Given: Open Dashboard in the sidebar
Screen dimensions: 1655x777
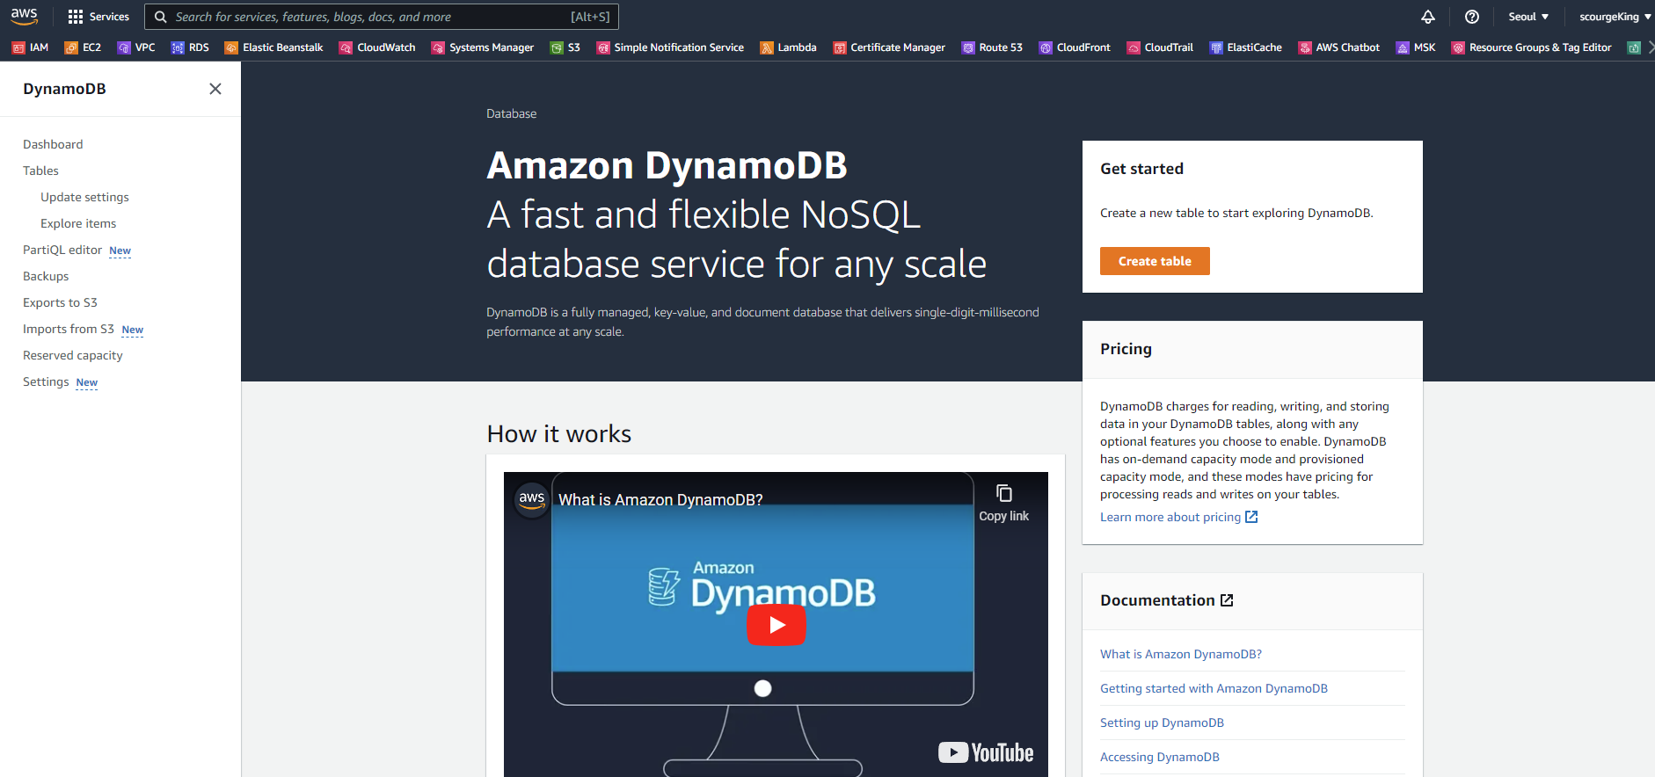Looking at the screenshot, I should pos(53,144).
